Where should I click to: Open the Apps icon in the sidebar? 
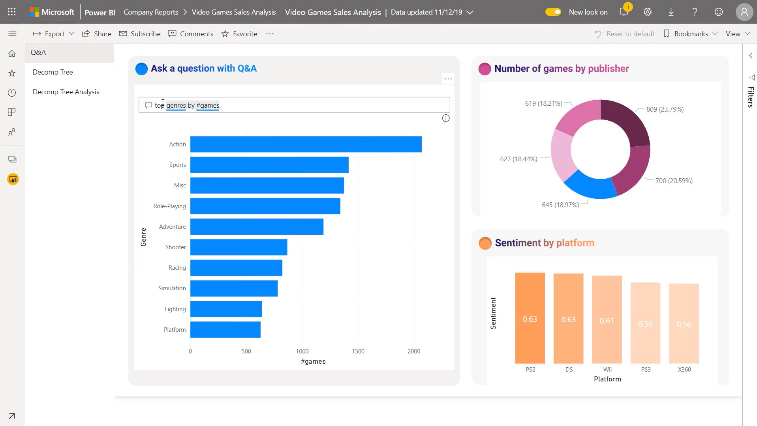click(12, 112)
